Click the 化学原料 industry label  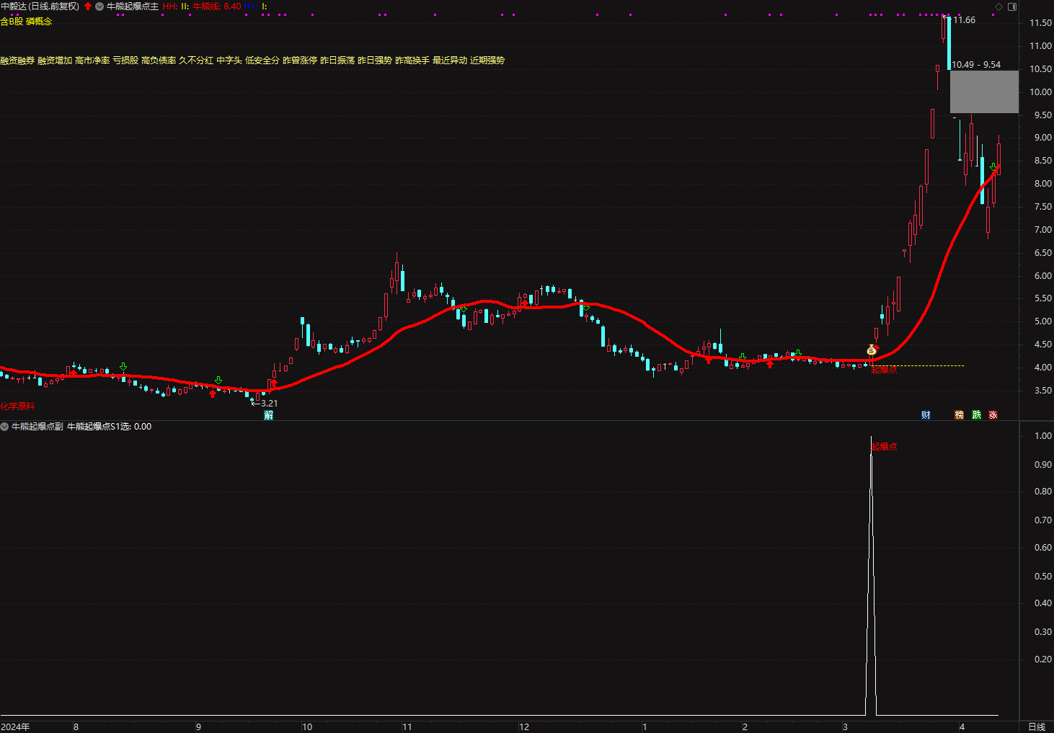[x=17, y=407]
